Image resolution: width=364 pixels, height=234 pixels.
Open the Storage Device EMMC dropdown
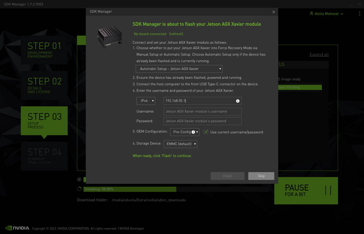(180, 144)
